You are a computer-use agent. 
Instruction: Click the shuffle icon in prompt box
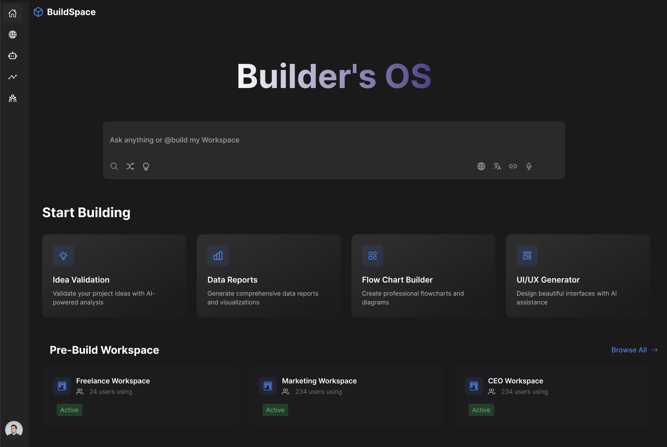[x=130, y=166]
